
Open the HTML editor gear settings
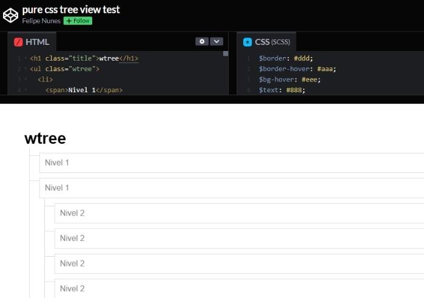pyautogui.click(x=202, y=41)
